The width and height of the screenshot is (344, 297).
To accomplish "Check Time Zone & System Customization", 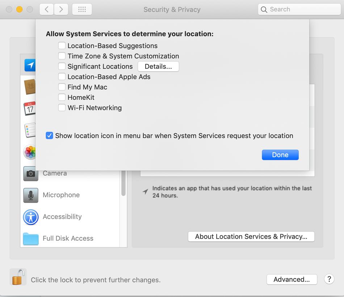I will click(62, 56).
